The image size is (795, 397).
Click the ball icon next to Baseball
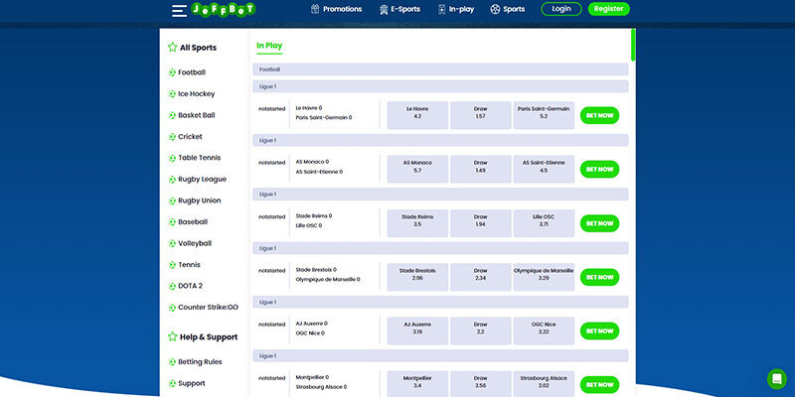(x=172, y=221)
